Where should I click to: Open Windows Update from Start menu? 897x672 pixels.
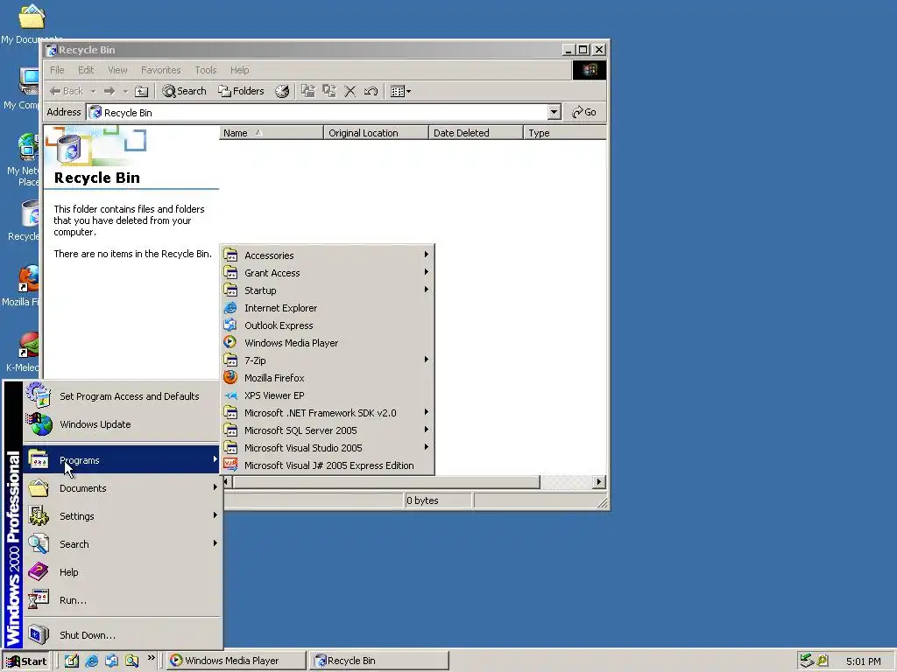tap(122, 424)
